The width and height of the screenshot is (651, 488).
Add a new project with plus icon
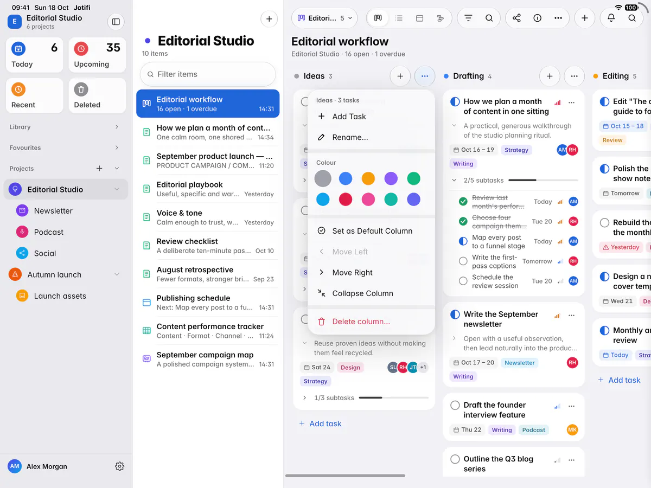pos(99,169)
